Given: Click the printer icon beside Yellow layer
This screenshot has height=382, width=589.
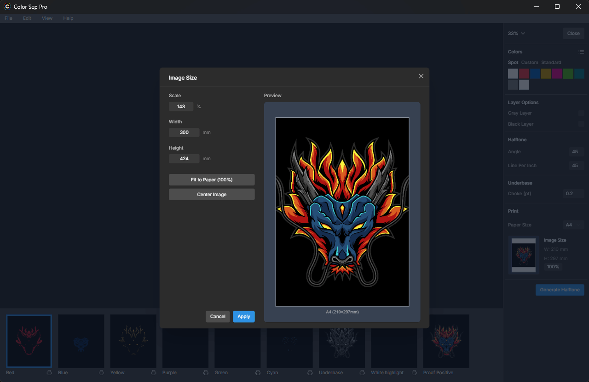Looking at the screenshot, I should tap(153, 373).
